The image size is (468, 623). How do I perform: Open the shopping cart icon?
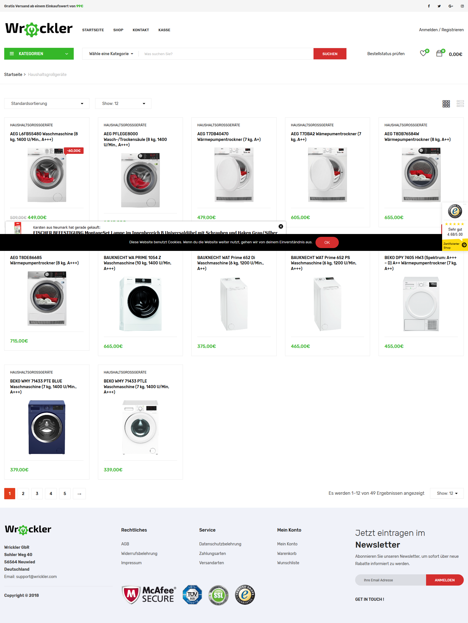(x=439, y=53)
